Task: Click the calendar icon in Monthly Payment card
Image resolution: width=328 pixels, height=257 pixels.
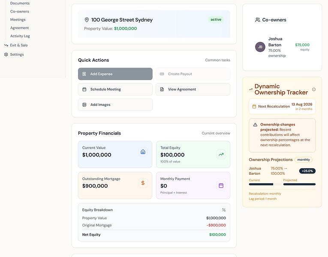Action: click(x=221, y=185)
